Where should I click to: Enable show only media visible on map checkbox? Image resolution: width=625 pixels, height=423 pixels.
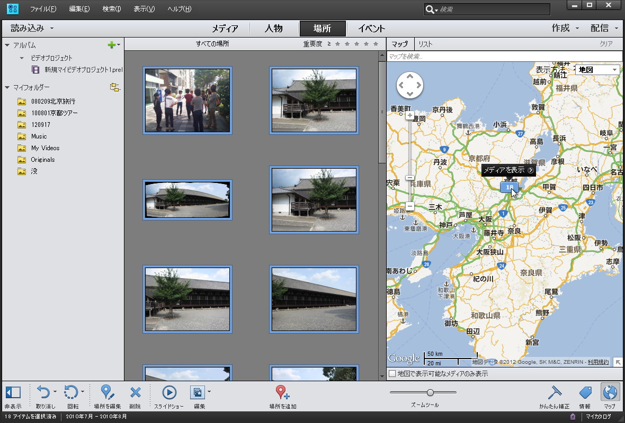[x=392, y=374]
